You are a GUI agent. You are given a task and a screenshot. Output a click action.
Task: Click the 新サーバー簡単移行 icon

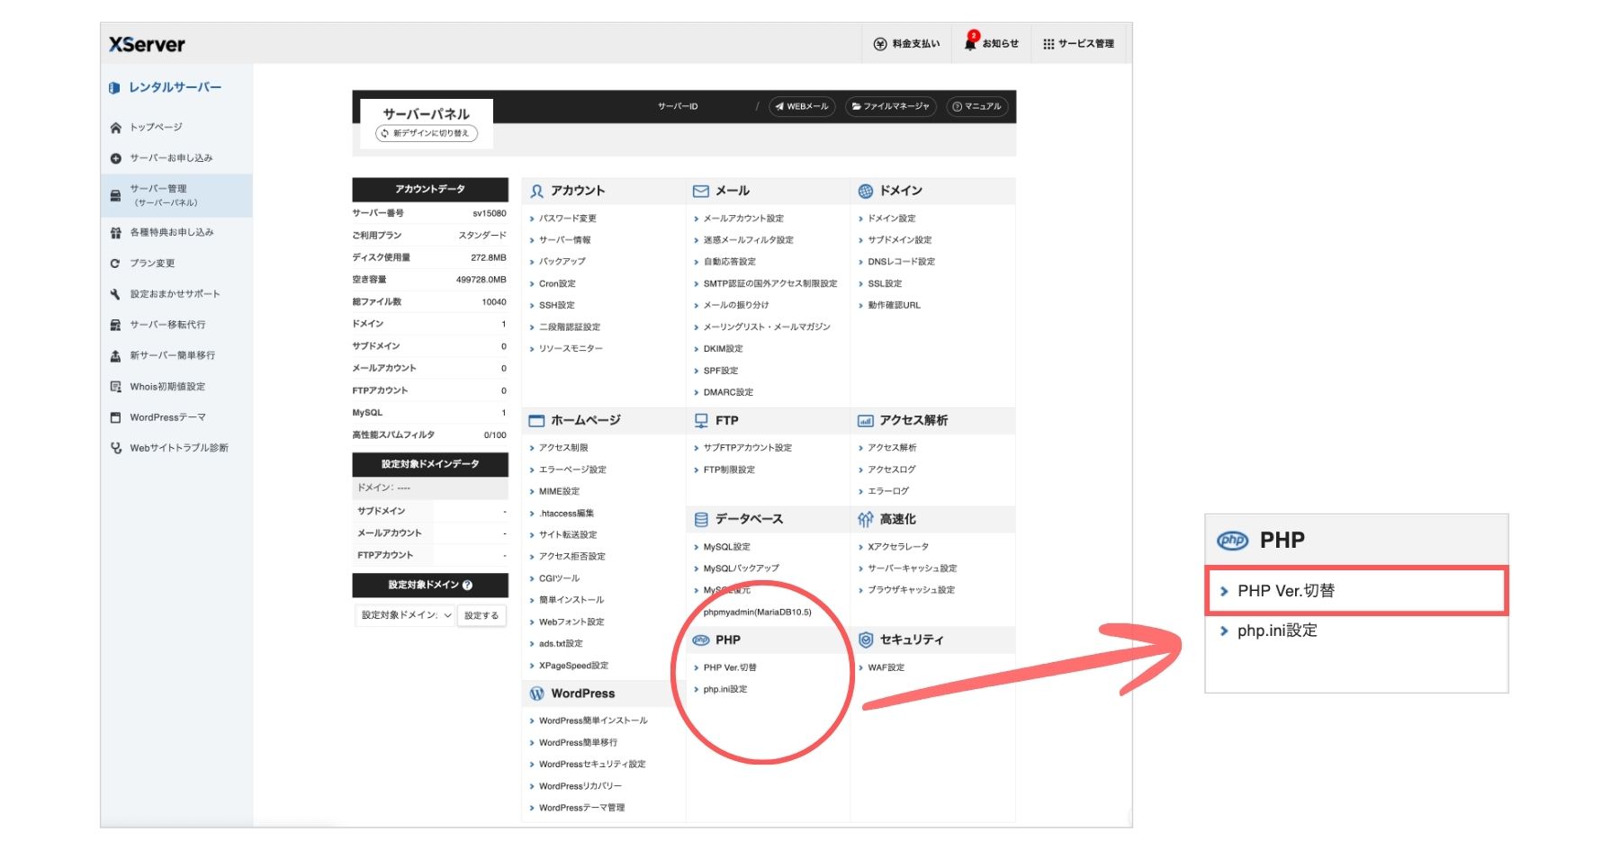coord(115,356)
